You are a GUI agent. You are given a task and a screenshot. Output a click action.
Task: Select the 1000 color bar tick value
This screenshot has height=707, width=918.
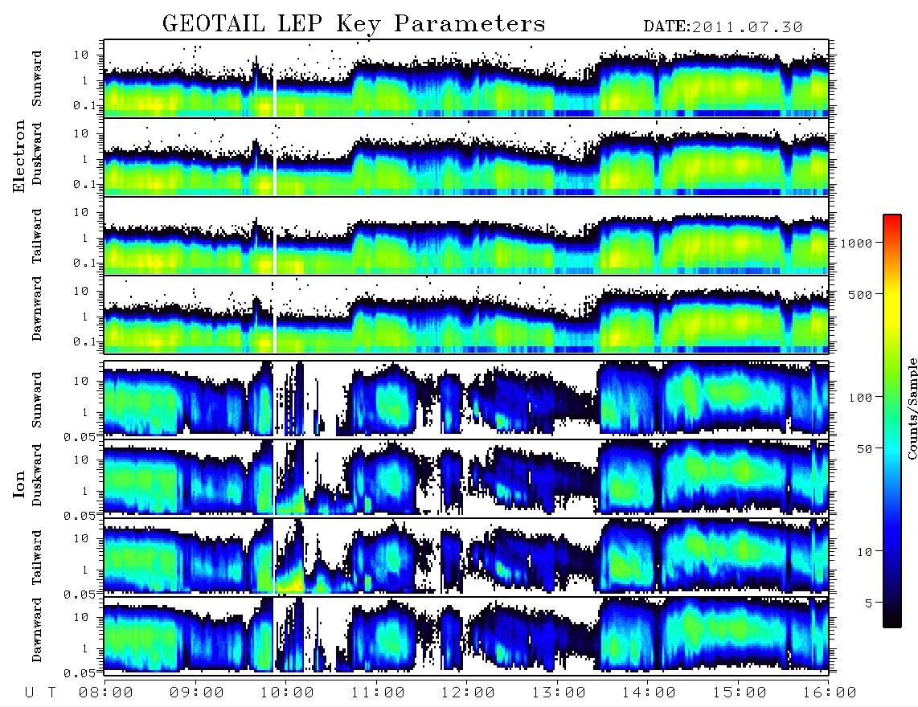pos(857,243)
